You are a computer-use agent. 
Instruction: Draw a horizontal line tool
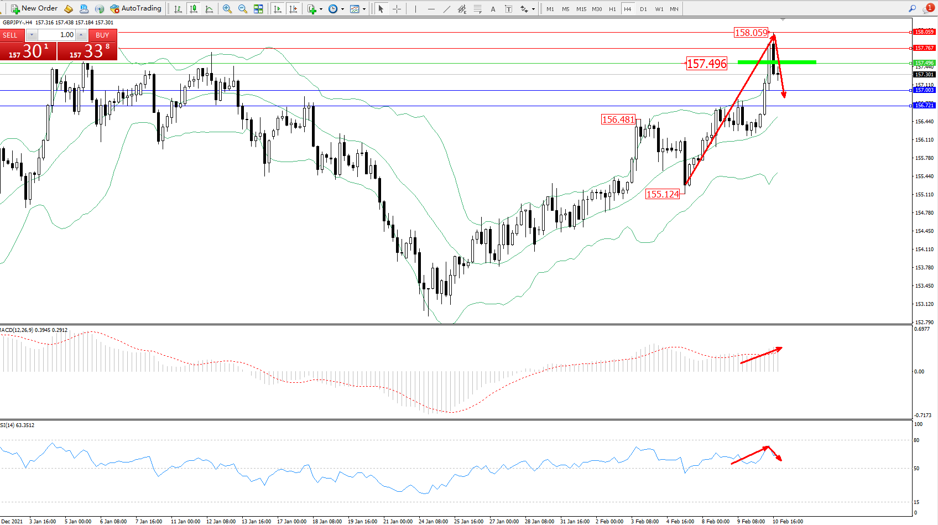pos(431,9)
